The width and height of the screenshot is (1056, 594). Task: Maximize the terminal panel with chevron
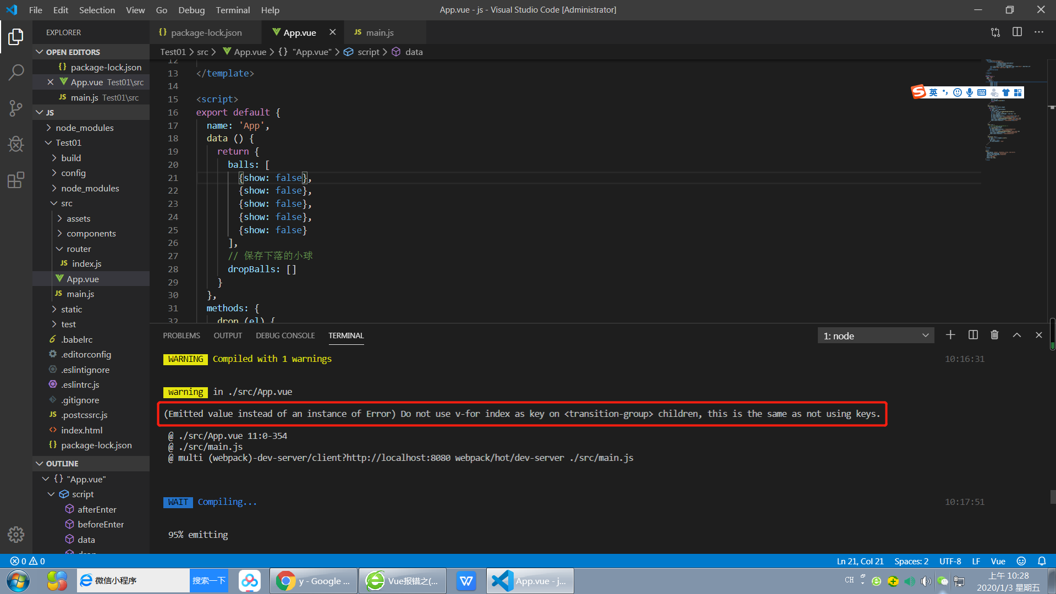pyautogui.click(x=1017, y=335)
